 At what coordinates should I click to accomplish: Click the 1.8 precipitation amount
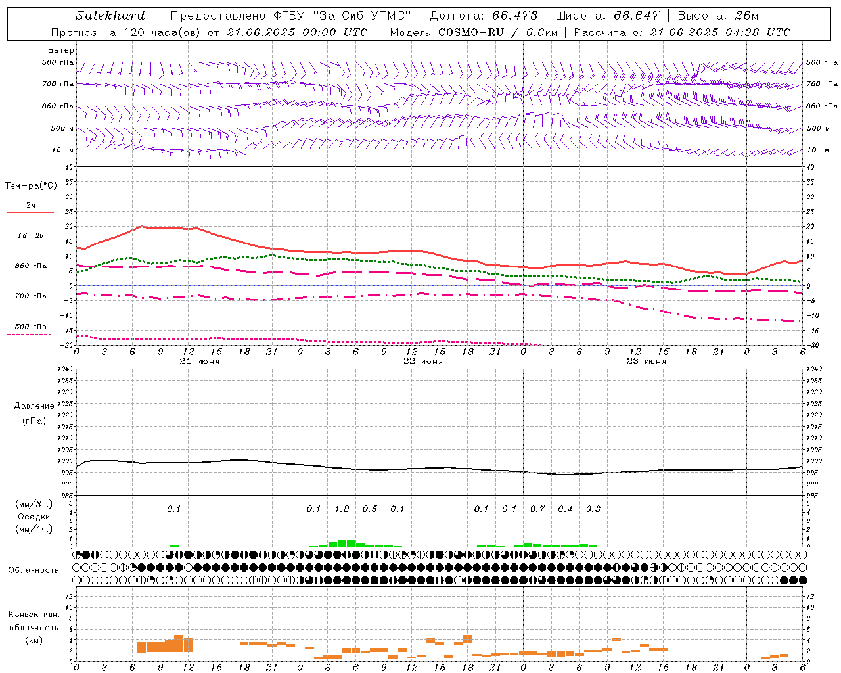tap(342, 509)
